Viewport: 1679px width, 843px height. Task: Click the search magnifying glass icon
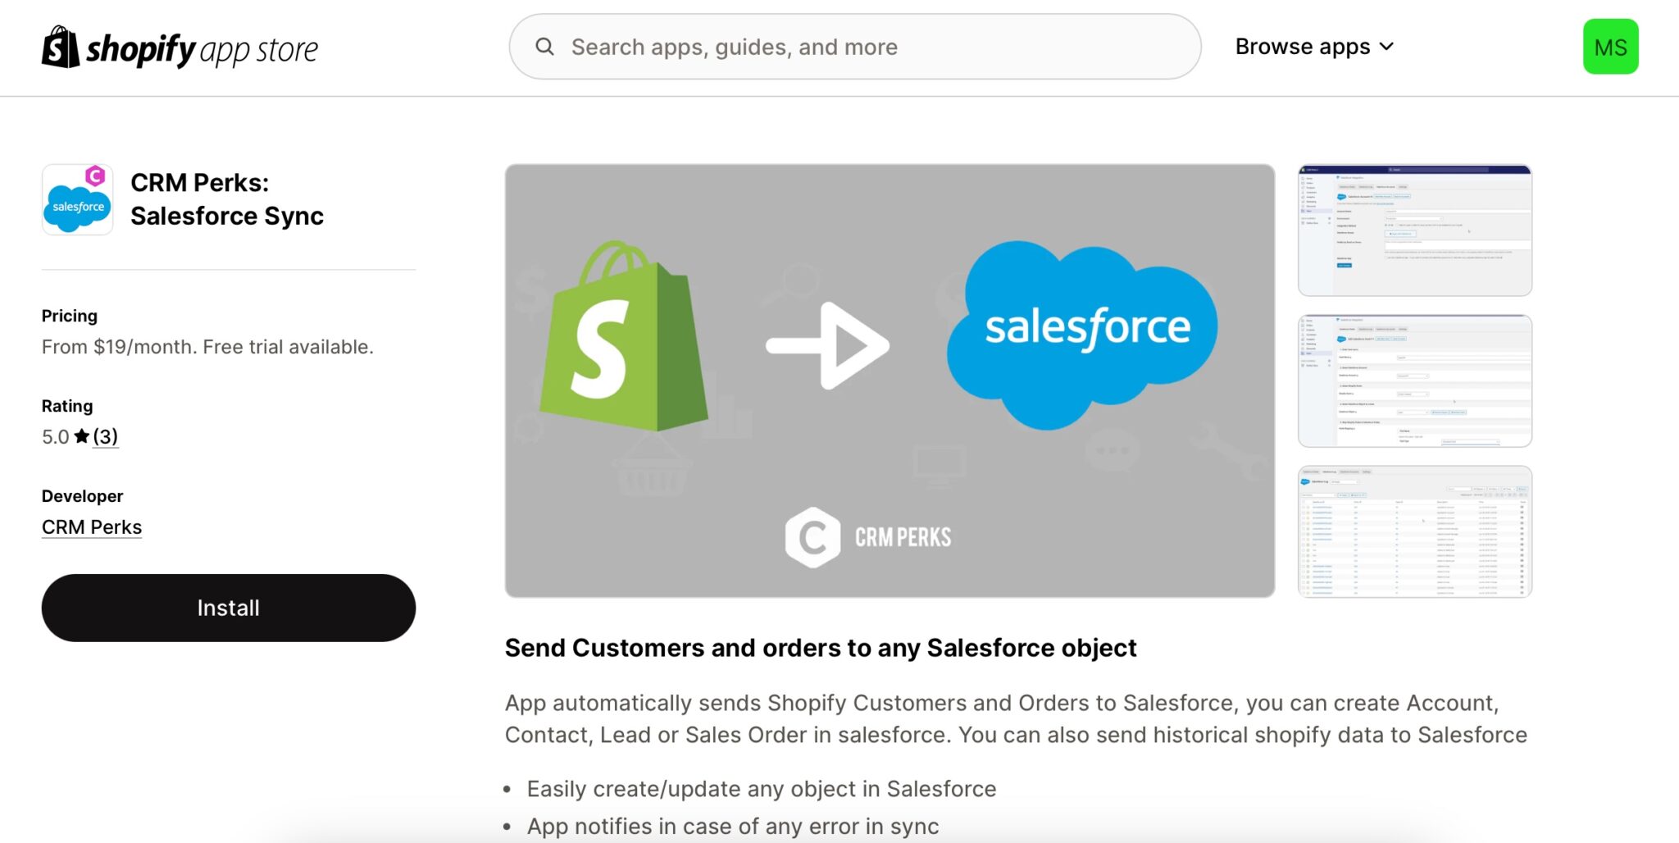[x=545, y=47]
